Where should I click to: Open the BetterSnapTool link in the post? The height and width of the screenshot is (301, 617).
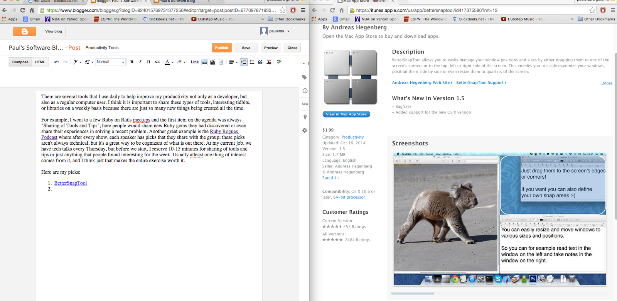click(x=71, y=183)
